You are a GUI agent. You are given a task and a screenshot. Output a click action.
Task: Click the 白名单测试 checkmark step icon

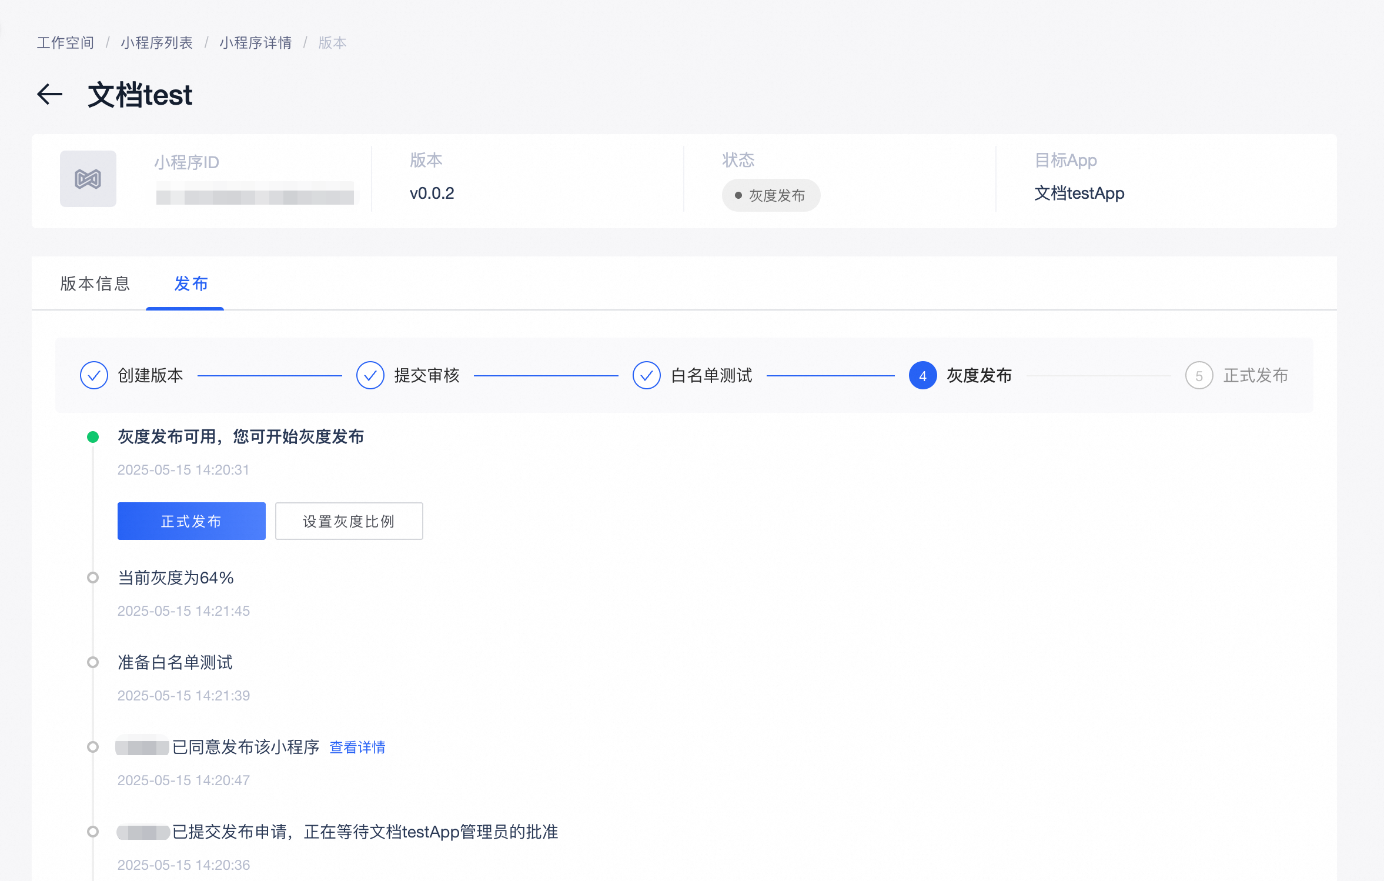[x=647, y=375]
